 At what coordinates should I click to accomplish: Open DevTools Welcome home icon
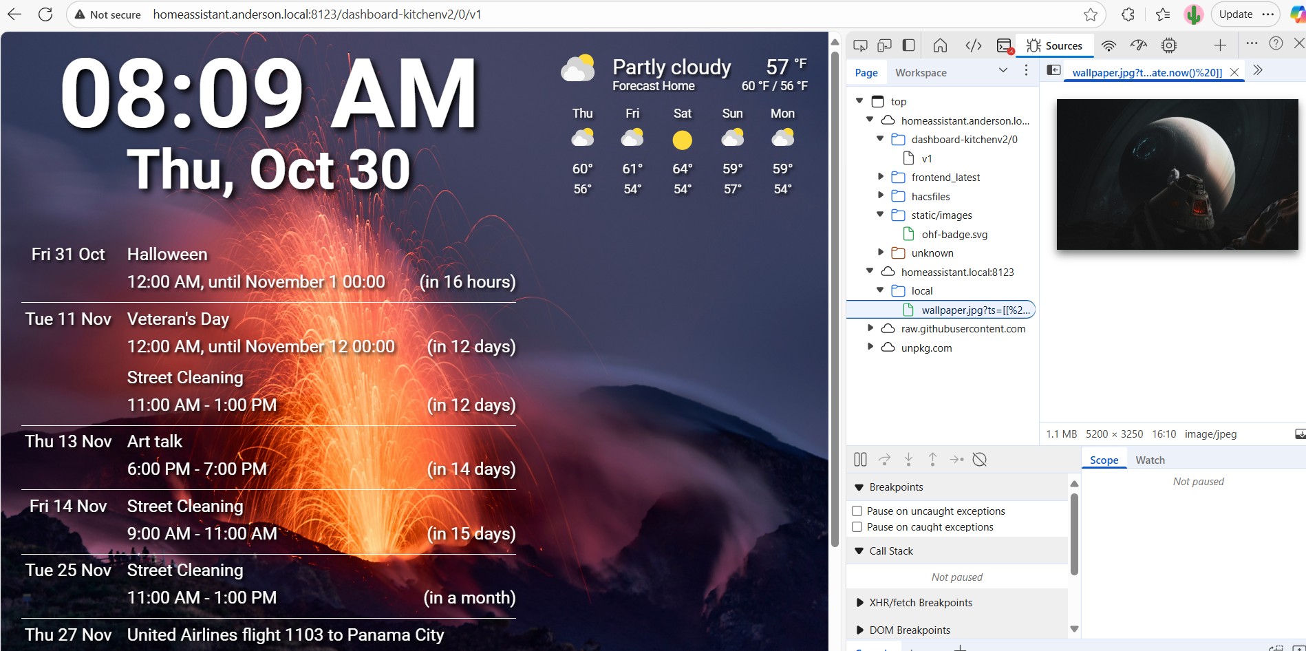click(940, 45)
